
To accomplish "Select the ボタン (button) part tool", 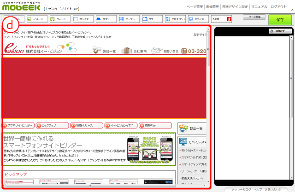I will (x=105, y=19).
